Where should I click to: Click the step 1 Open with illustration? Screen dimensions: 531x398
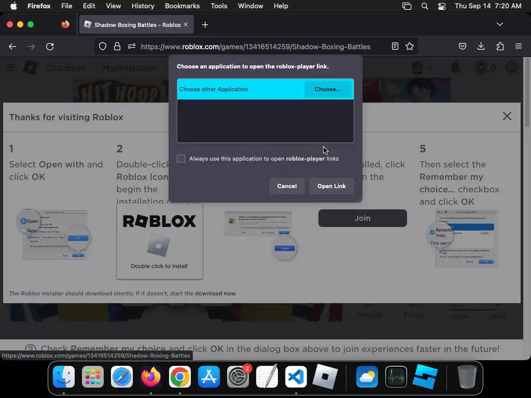pyautogui.click(x=54, y=235)
